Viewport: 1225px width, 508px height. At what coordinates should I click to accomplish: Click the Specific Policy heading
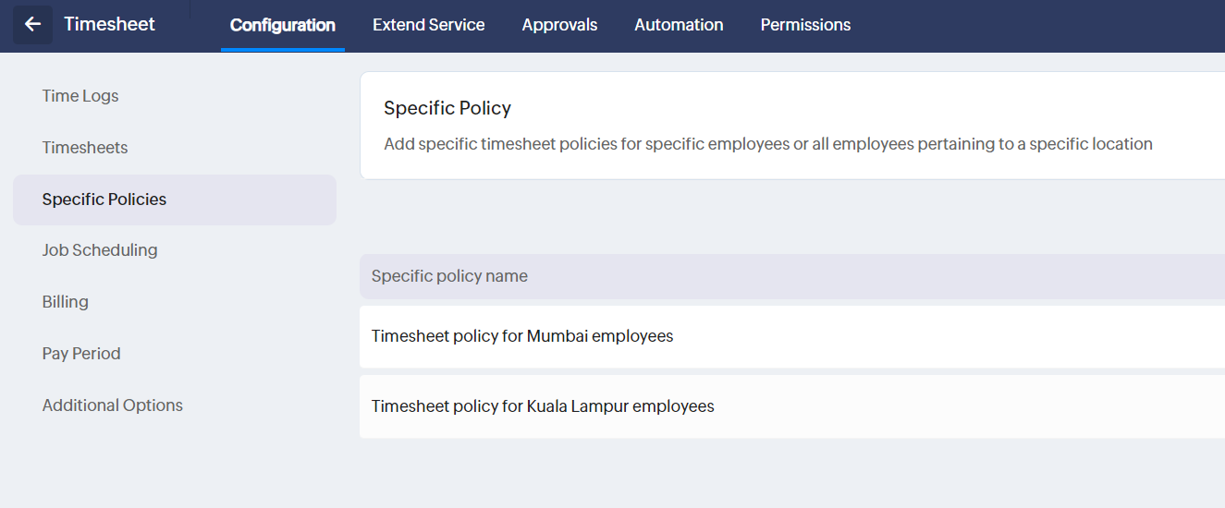(447, 108)
